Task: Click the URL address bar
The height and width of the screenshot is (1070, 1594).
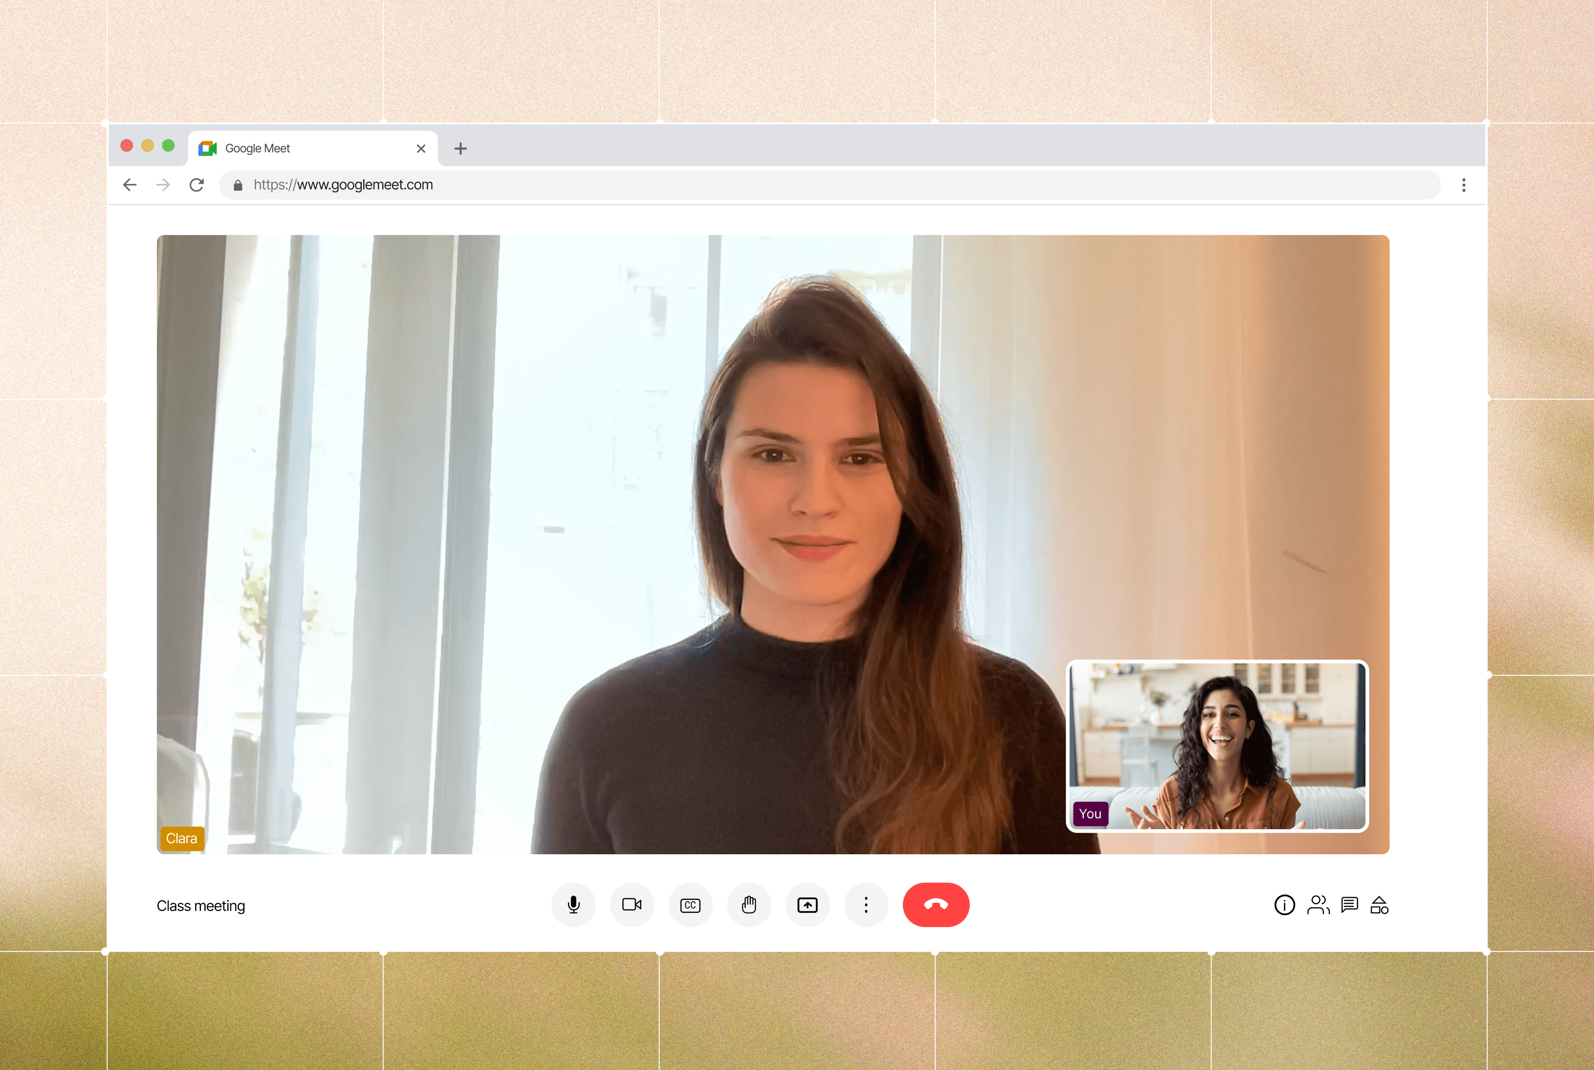Action: point(819,185)
